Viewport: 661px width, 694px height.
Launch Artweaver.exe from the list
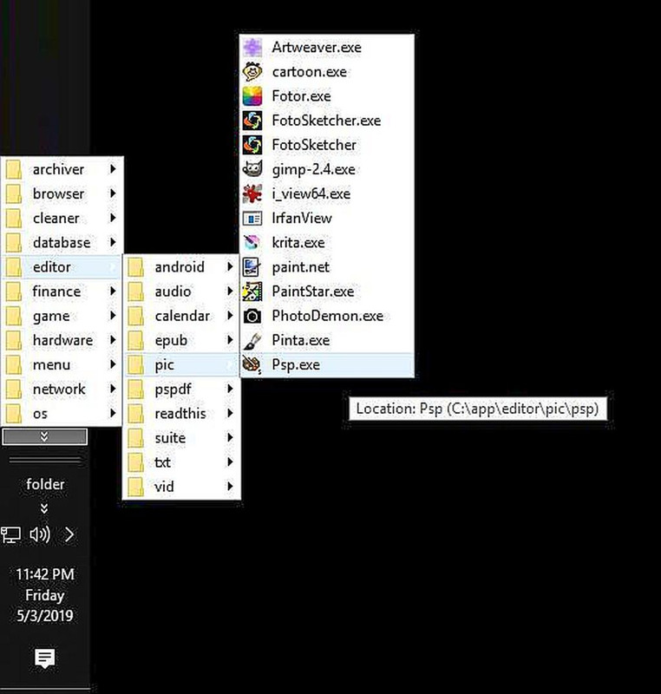327,48
